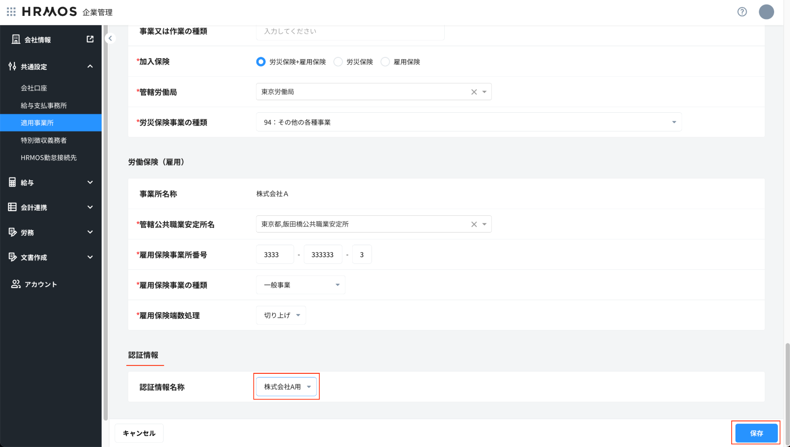Click the external link icon beside 会社情報

tap(90, 40)
